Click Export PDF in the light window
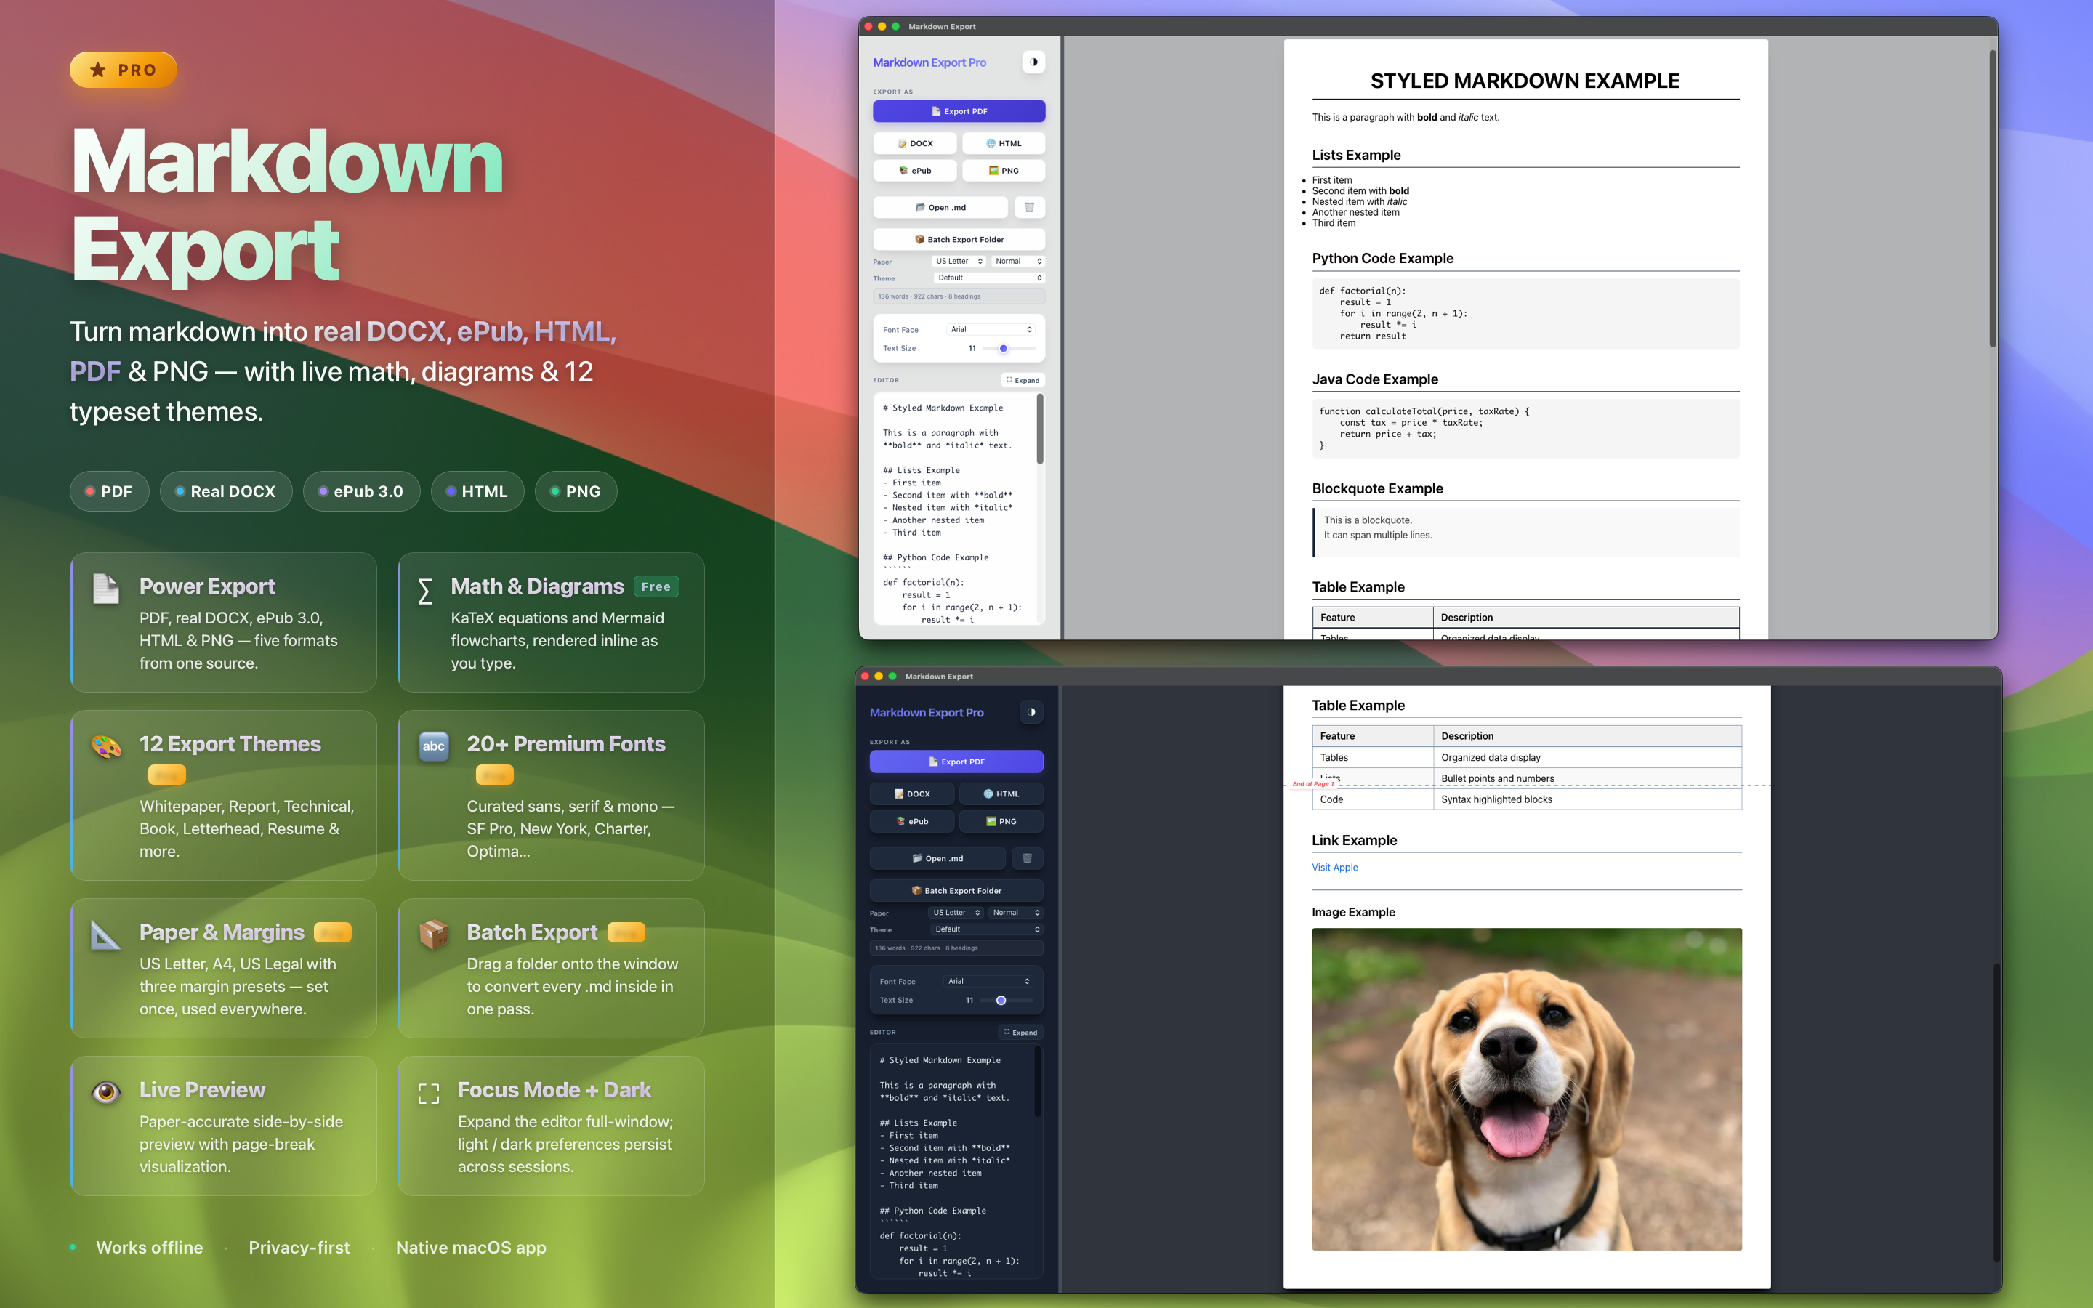Image resolution: width=2093 pixels, height=1308 pixels. click(959, 110)
